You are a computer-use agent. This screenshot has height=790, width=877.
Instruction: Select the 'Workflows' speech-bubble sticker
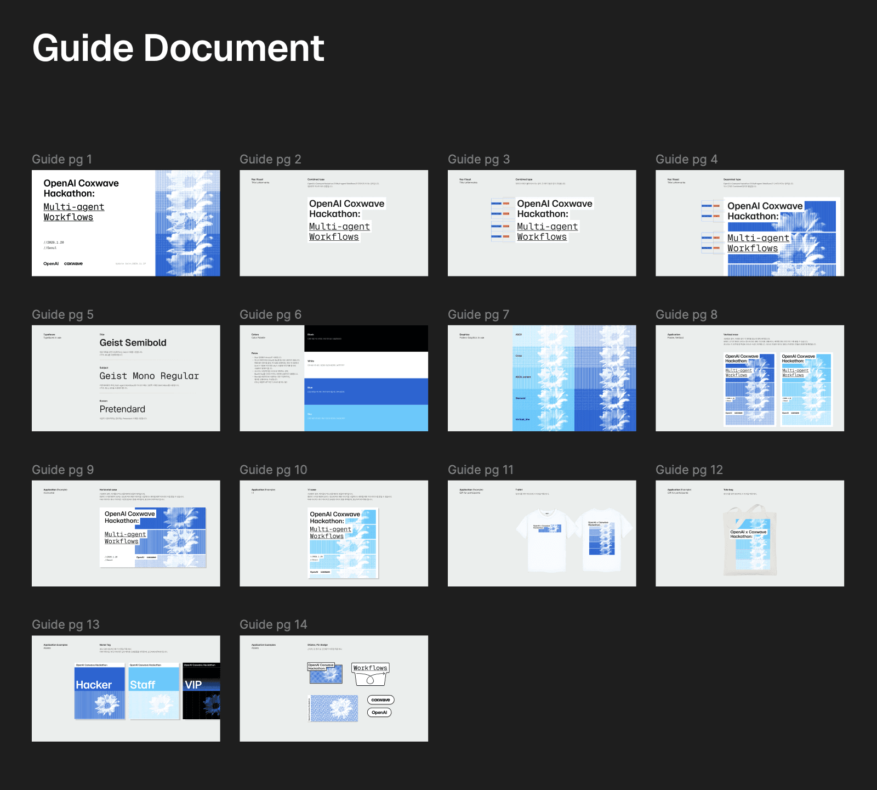371,674
